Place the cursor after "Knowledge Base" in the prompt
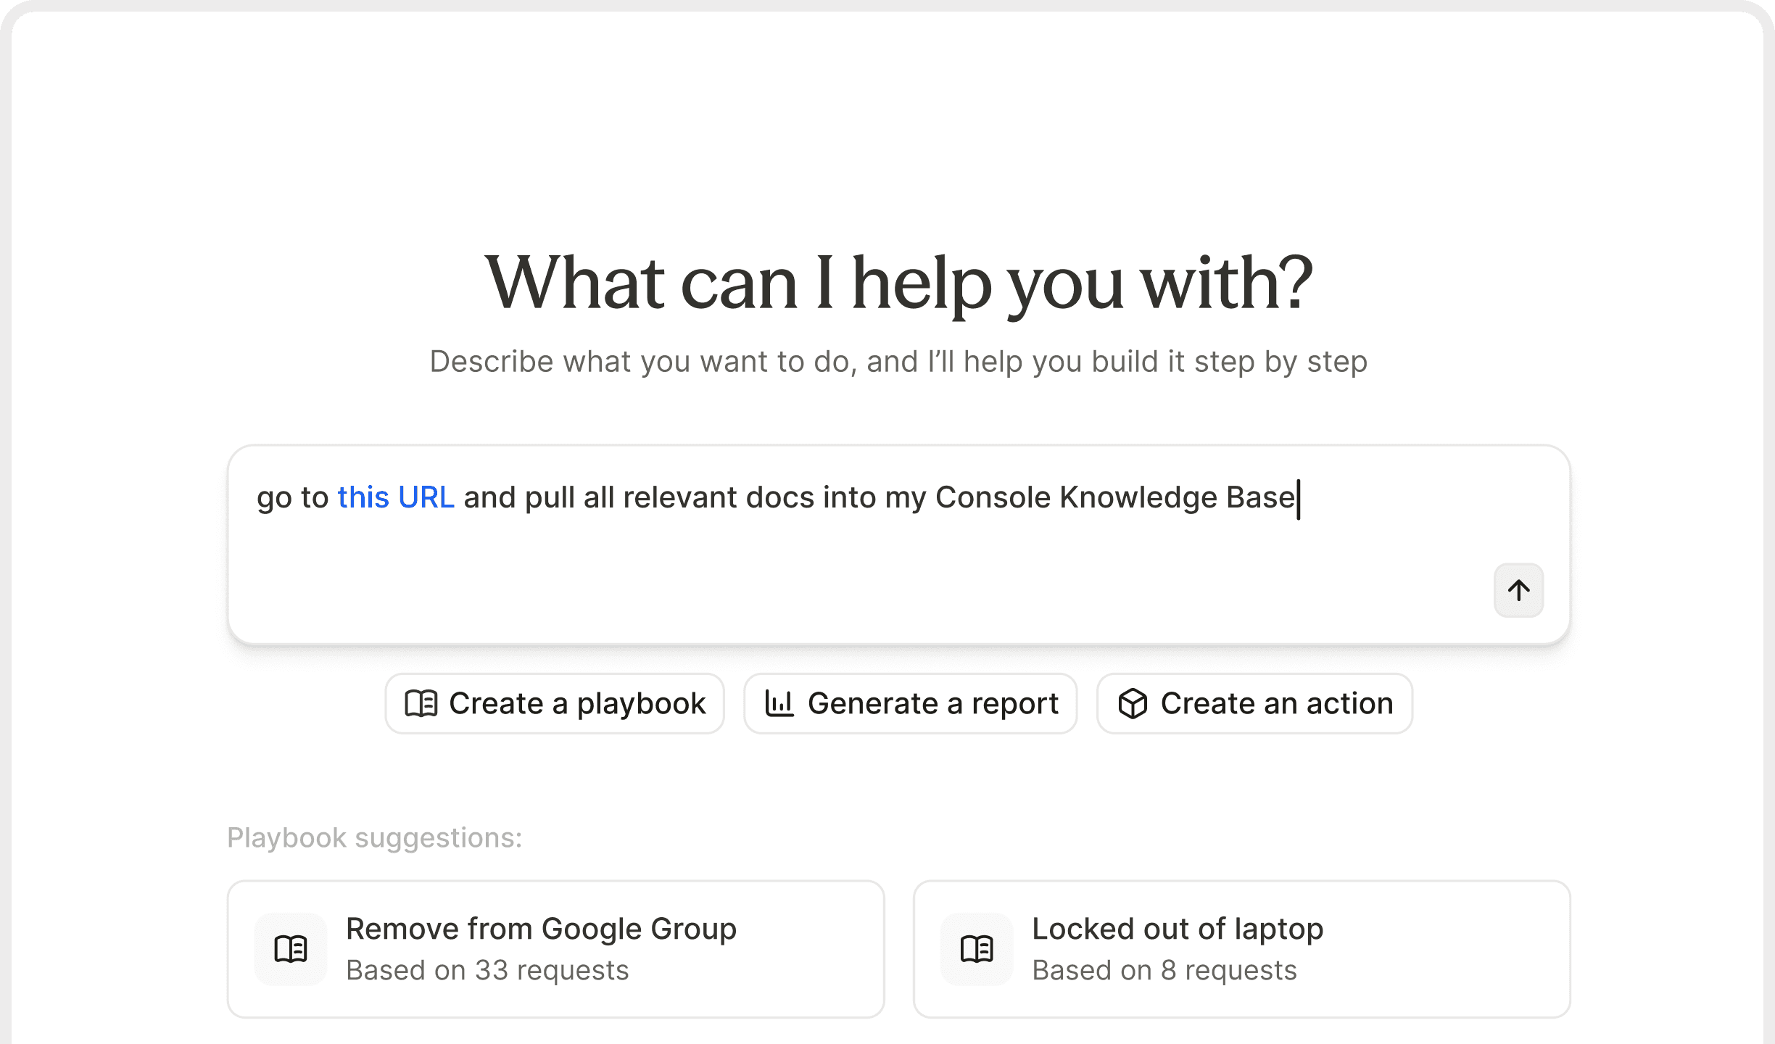 click(1298, 498)
